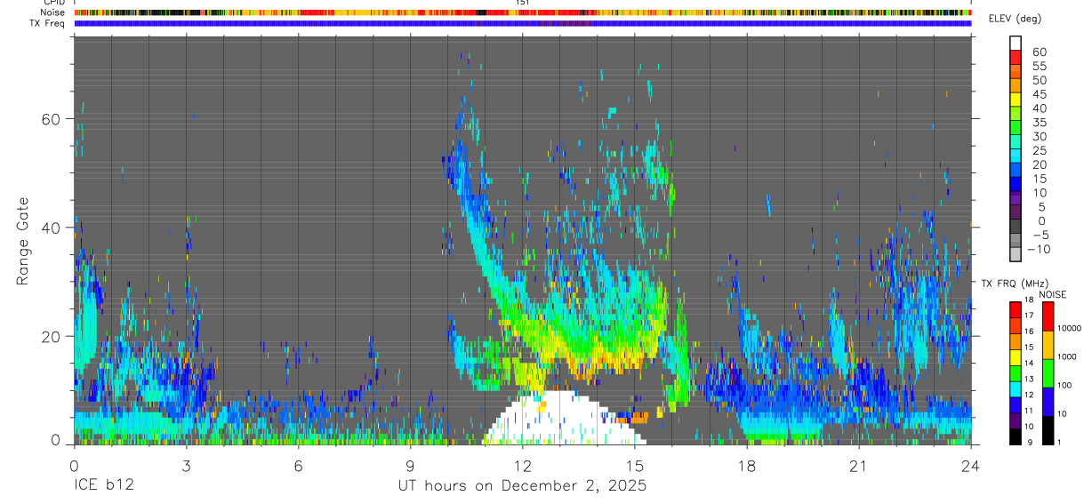This screenshot has width=1092, height=504.
Task: Click the '9' tick on UT hours axis
Action: click(410, 466)
